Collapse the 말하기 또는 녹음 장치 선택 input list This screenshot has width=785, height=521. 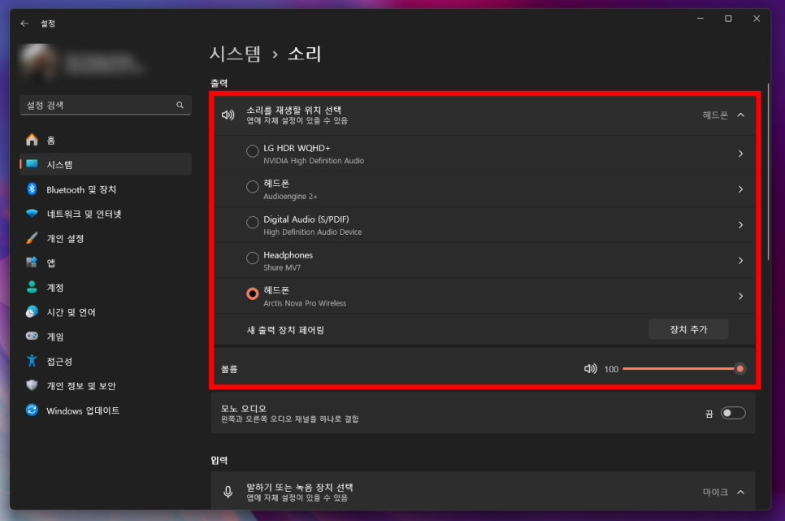pyautogui.click(x=741, y=492)
